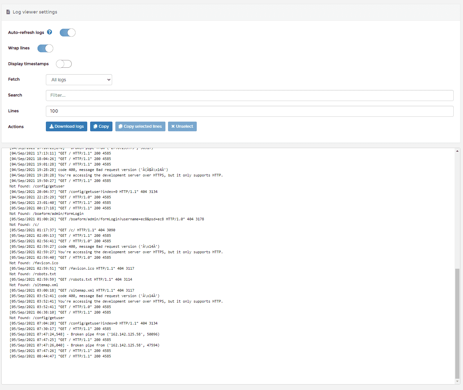Select the 02:59:51 GET /favicon.ico line
The width and height of the screenshot is (463, 390).
[72, 268]
